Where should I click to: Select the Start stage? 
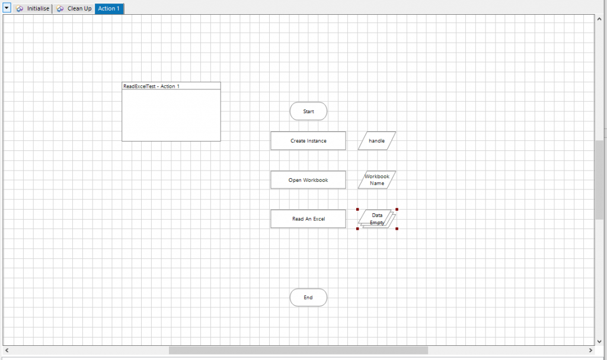pos(308,111)
